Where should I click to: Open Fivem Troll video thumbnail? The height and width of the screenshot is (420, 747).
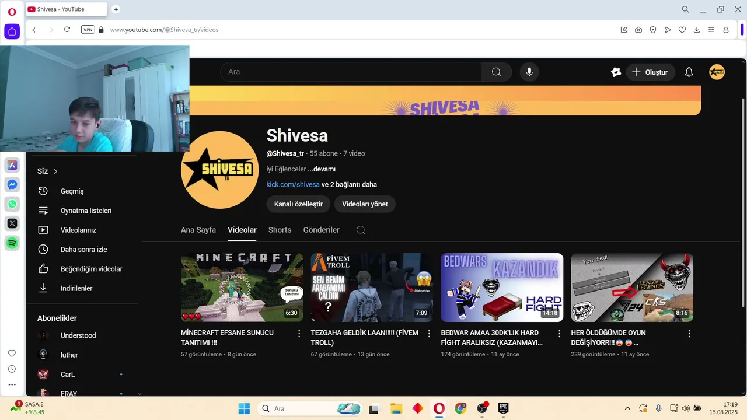pos(372,288)
